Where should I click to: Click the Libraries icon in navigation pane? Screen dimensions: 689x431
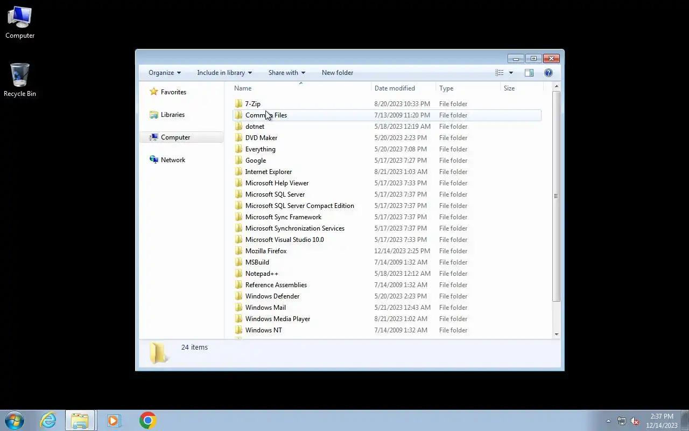click(154, 114)
